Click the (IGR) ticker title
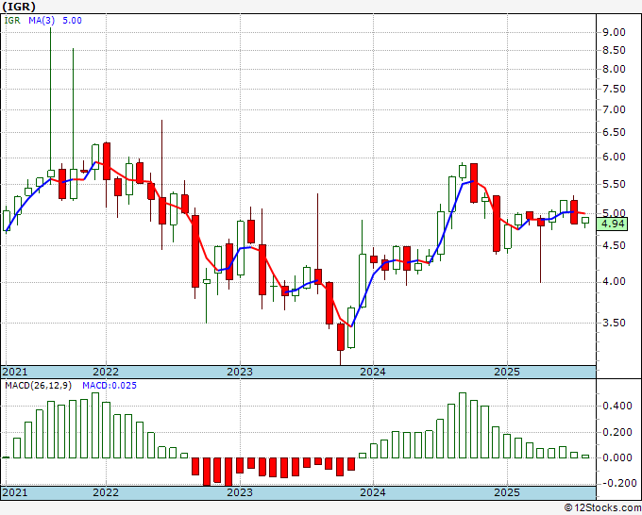Image resolution: width=642 pixels, height=515 pixels. coord(19,7)
